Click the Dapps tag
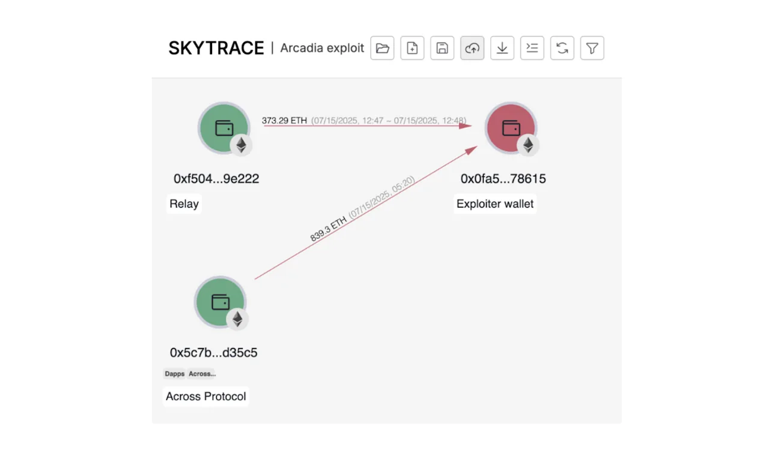The width and height of the screenshot is (769, 453). pos(175,374)
